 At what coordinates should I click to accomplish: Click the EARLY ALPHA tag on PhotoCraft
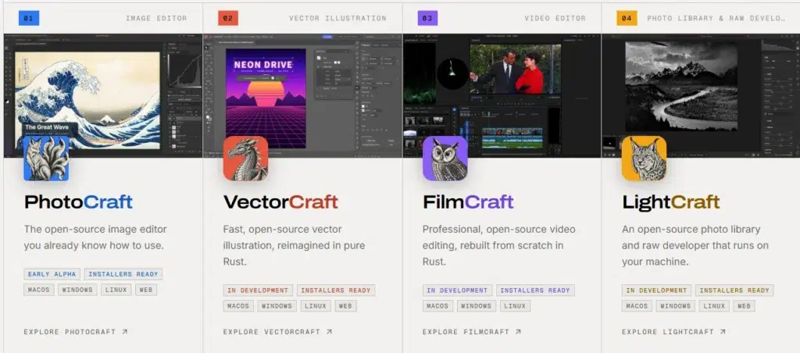[52, 274]
